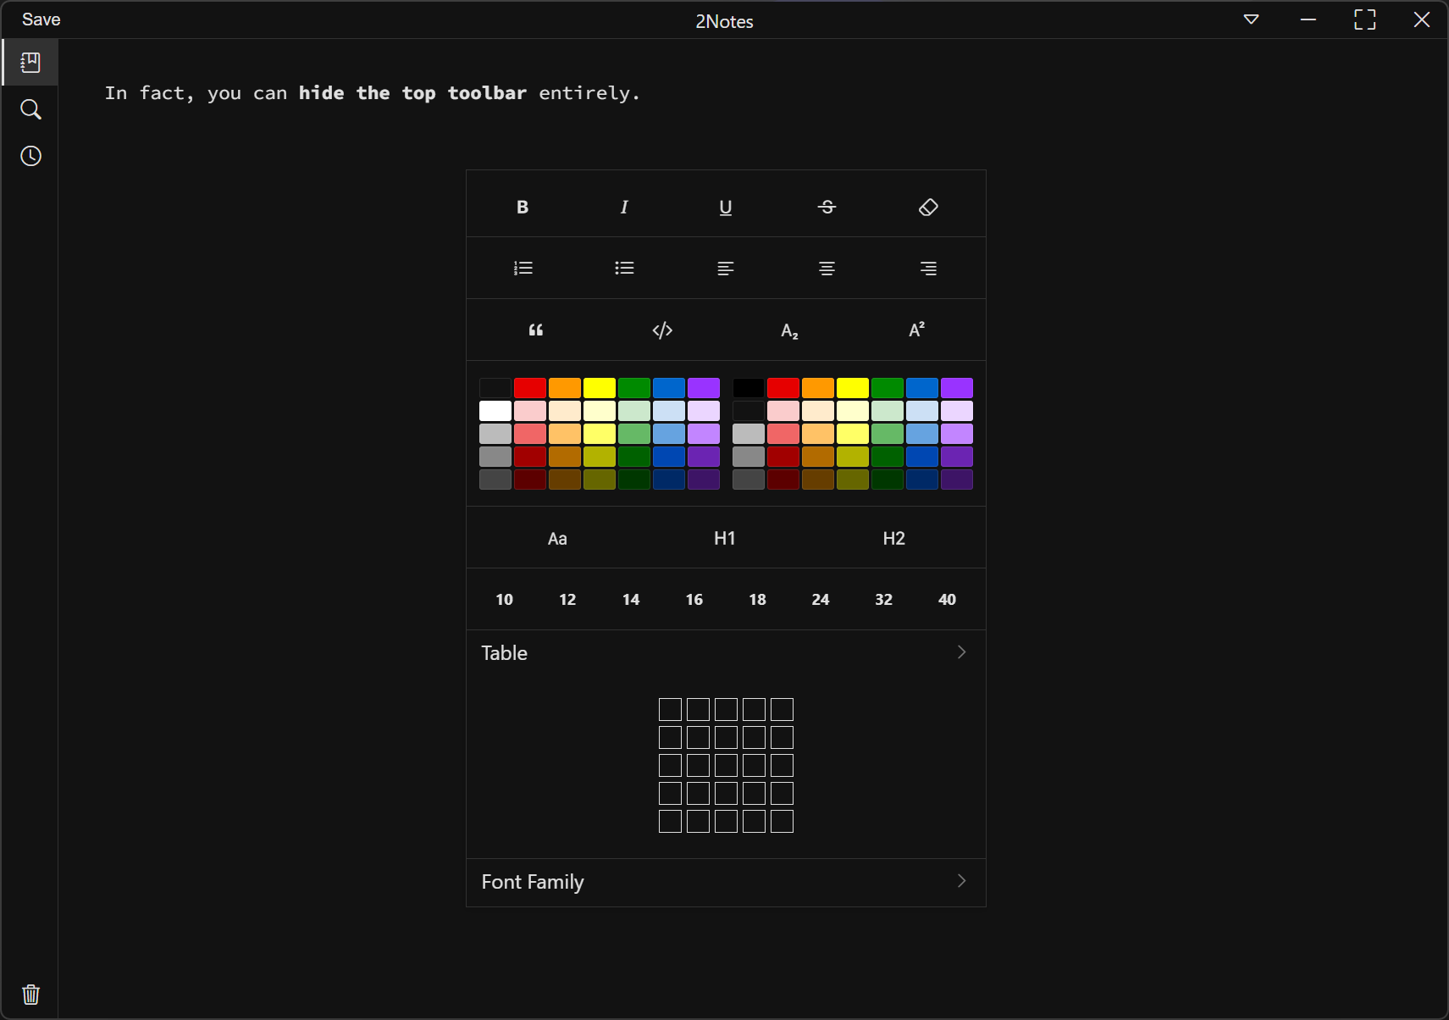Click the eraser clear formatting icon
The height and width of the screenshot is (1020, 1449).
tap(928, 207)
